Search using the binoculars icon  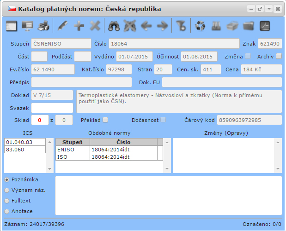(x=114, y=26)
